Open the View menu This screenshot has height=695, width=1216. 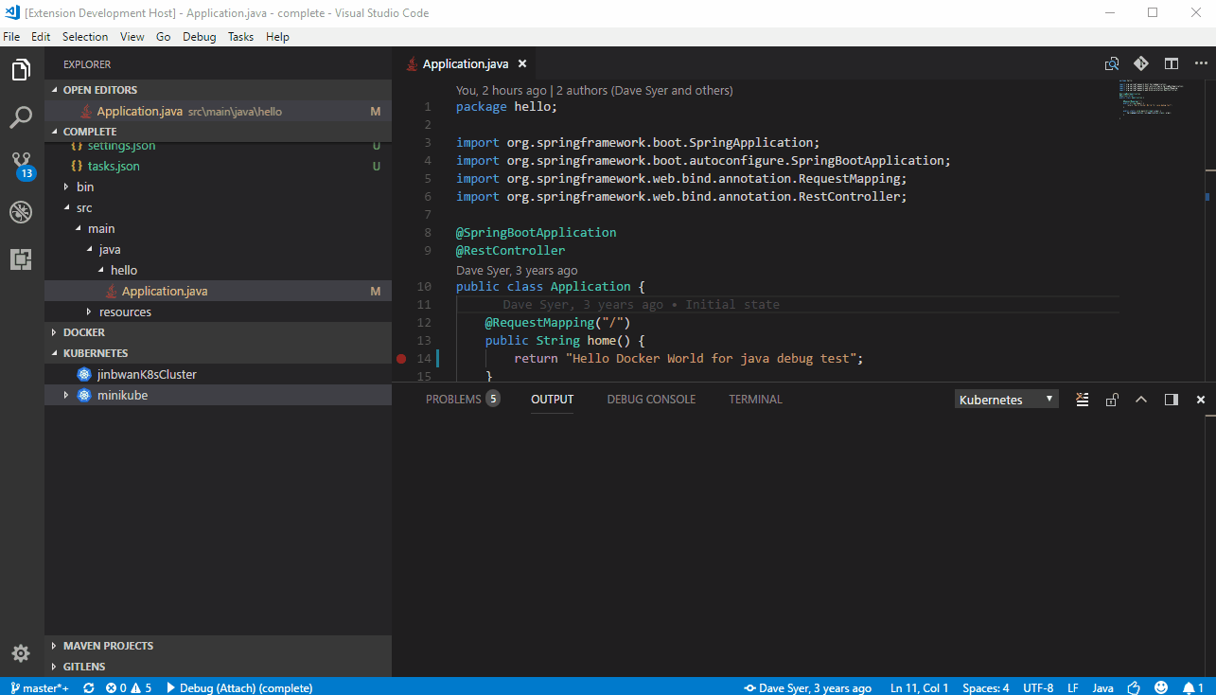(x=132, y=37)
